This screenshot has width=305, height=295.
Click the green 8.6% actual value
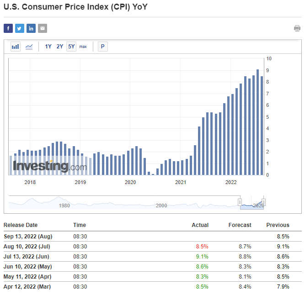[202, 267]
